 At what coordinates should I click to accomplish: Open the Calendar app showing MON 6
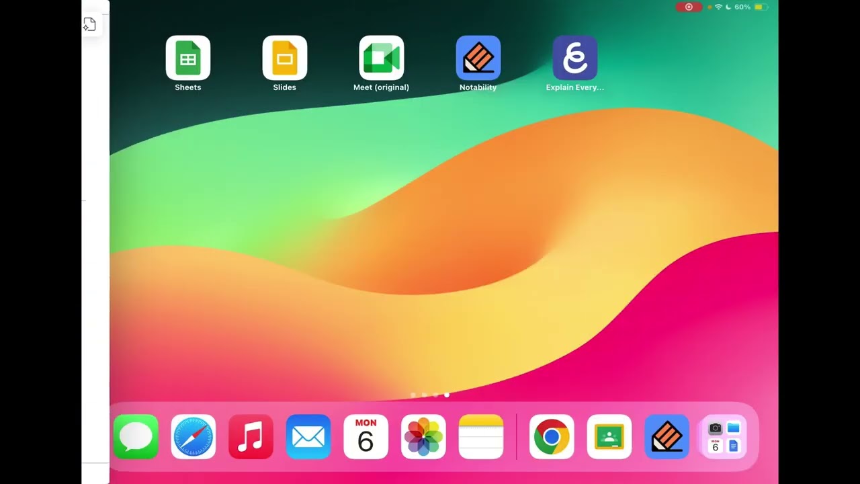[x=365, y=437]
